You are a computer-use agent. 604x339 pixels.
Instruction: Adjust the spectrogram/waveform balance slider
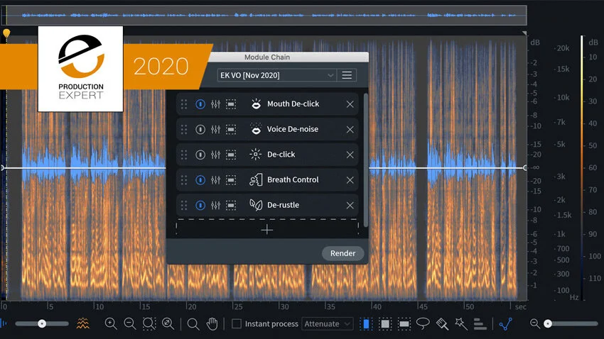click(42, 323)
